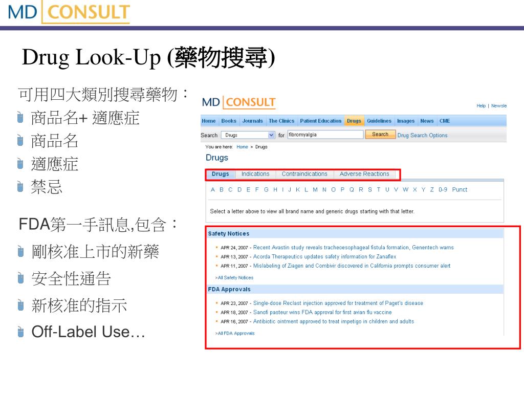Screen dimensions: 524x393
Task: Browse drugs starting with letter W
Action: 405,190
